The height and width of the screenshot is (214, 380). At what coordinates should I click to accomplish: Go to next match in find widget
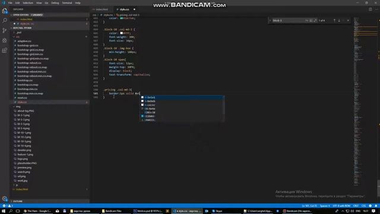point(339,20)
